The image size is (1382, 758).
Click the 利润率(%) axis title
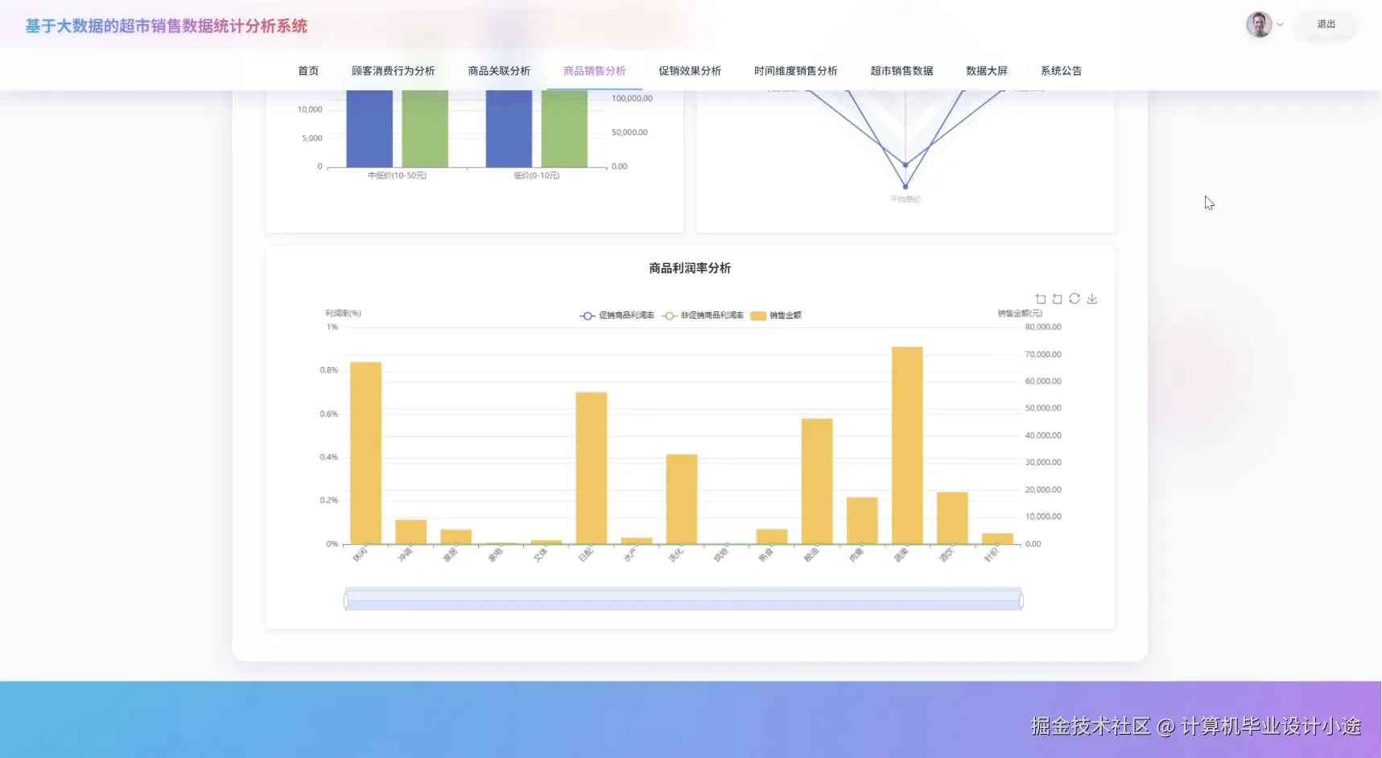[343, 313]
